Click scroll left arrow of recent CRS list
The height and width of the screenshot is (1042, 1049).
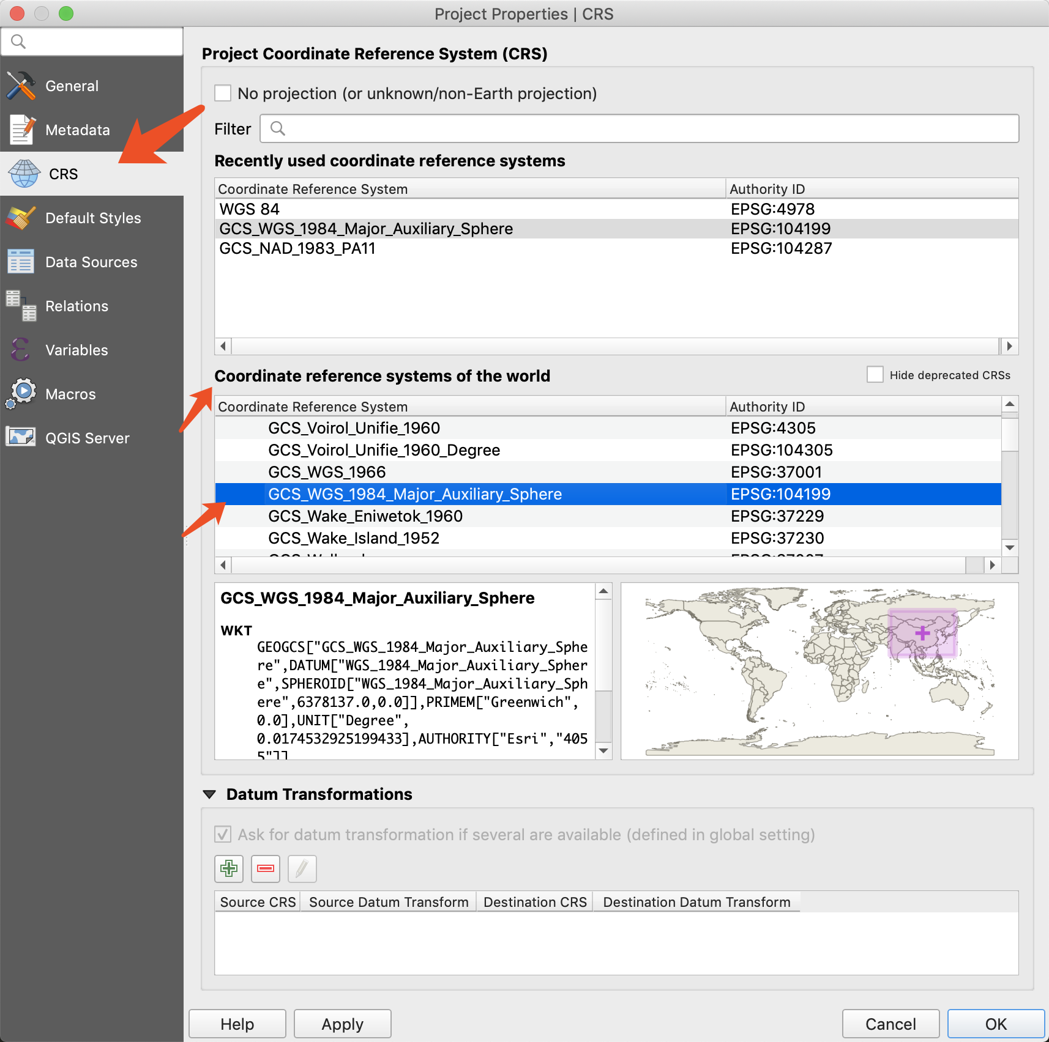coord(223,346)
